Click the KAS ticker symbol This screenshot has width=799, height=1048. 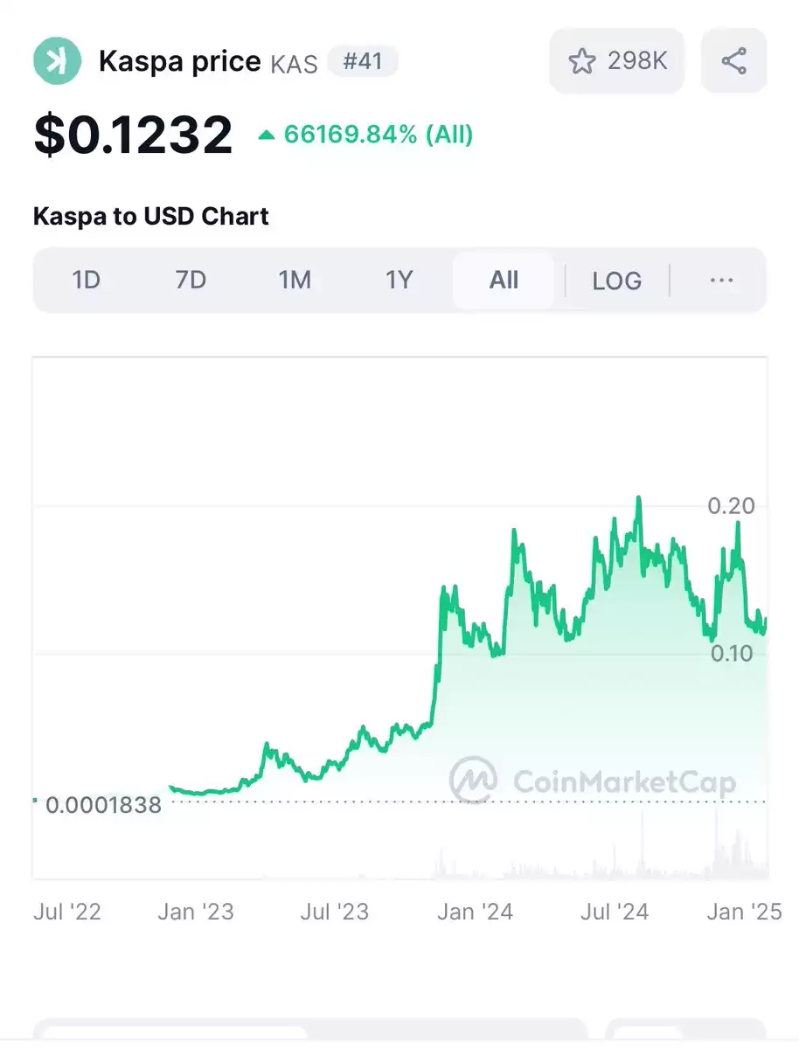tap(294, 64)
